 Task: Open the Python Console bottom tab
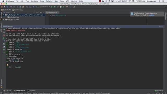(x=19, y=91)
